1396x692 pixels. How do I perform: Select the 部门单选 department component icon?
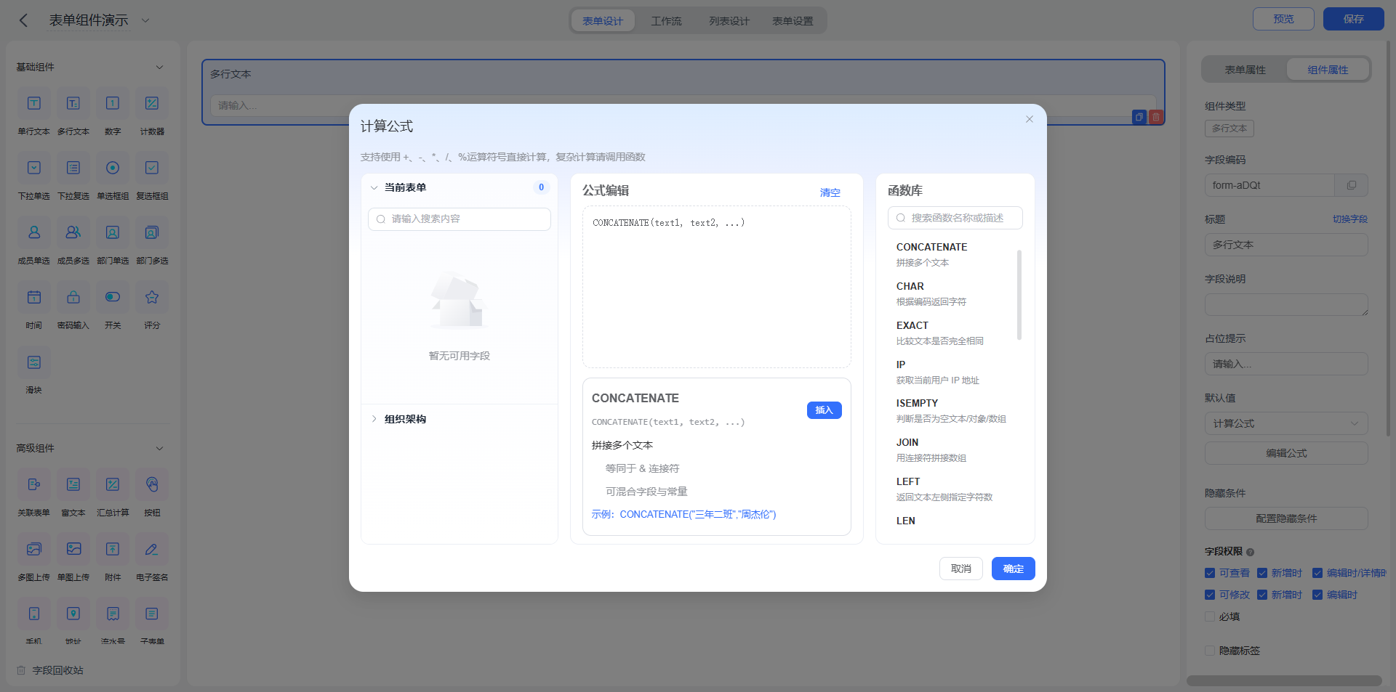(x=113, y=232)
